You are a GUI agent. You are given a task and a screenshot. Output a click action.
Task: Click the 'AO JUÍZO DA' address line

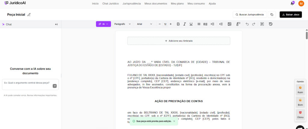coord(179,63)
